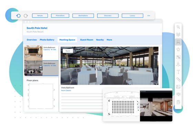Image resolution: width=193 pixels, height=126 pixels.
Task: Click the Capacity text of first Vista Ballroom
Action: pos(50,50)
